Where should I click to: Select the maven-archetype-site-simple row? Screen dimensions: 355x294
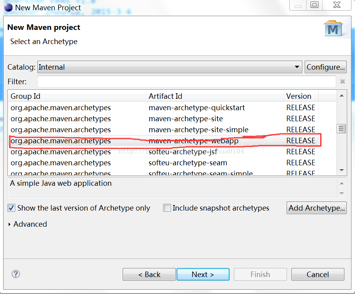coord(172,129)
